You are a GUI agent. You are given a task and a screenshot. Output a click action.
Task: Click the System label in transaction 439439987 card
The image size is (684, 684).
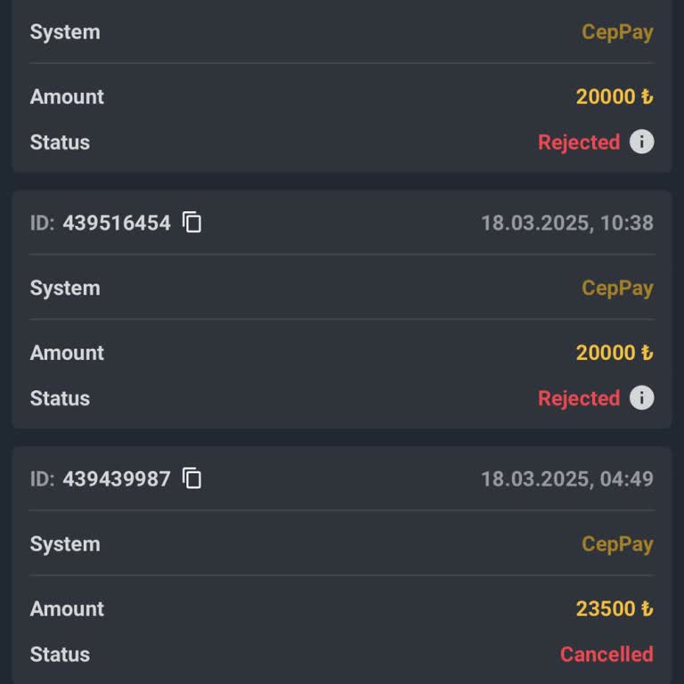pos(65,544)
